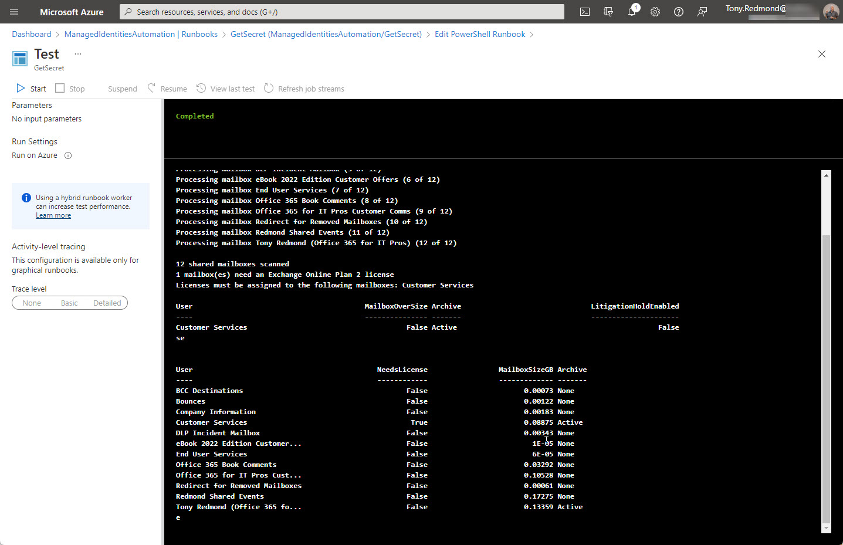Viewport: 843px width, 545px height.
Task: Open account menu via profile avatar
Action: [x=831, y=11]
